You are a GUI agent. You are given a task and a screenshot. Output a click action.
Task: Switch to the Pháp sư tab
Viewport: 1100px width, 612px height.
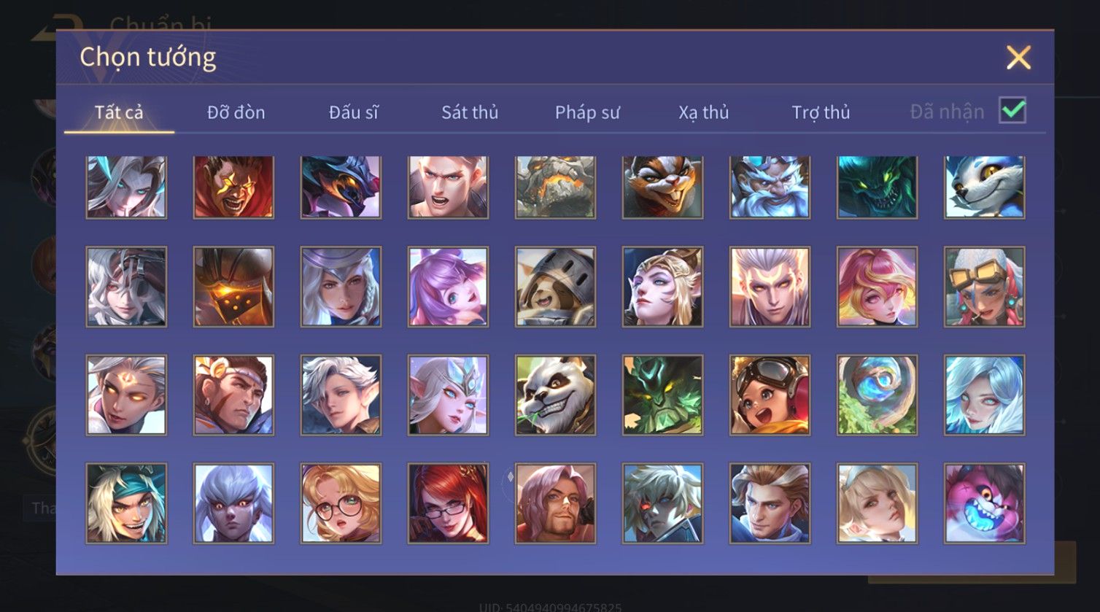point(587,112)
